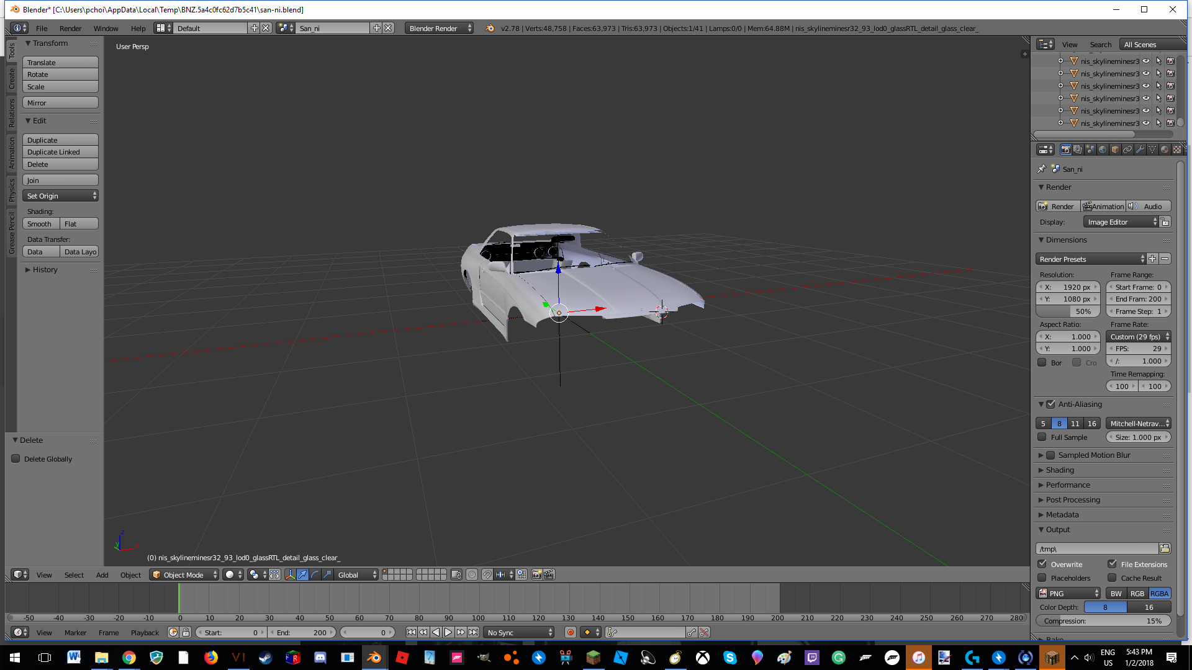1192x670 pixels.
Task: Open the Modifiers wrench tab
Action: tap(1140, 150)
